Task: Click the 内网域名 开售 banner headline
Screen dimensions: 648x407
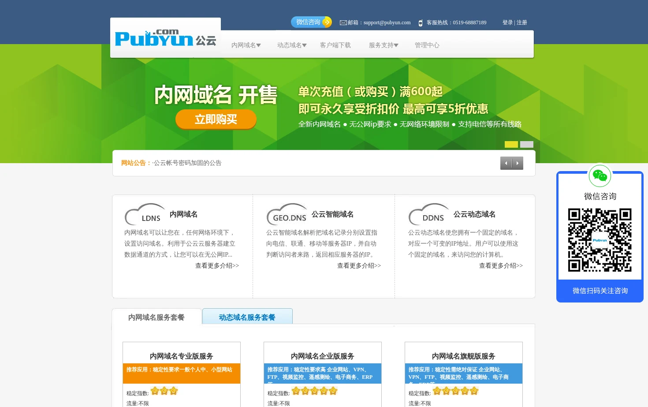Action: pyautogui.click(x=216, y=95)
